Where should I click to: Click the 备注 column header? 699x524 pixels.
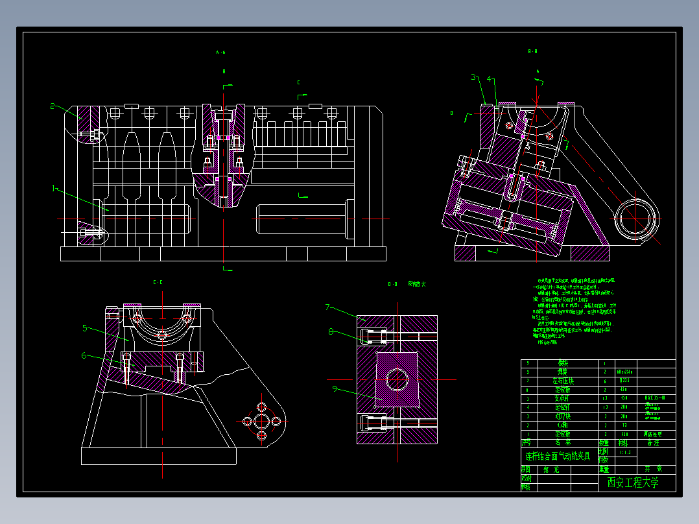click(654, 443)
